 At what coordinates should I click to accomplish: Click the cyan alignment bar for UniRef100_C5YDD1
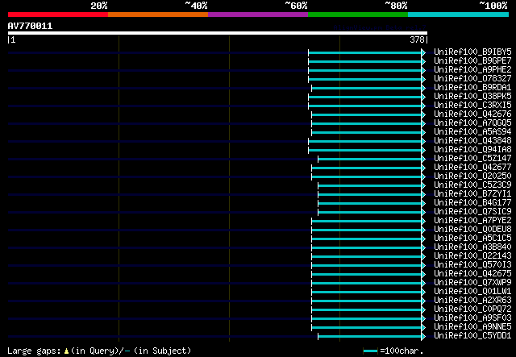372,337
